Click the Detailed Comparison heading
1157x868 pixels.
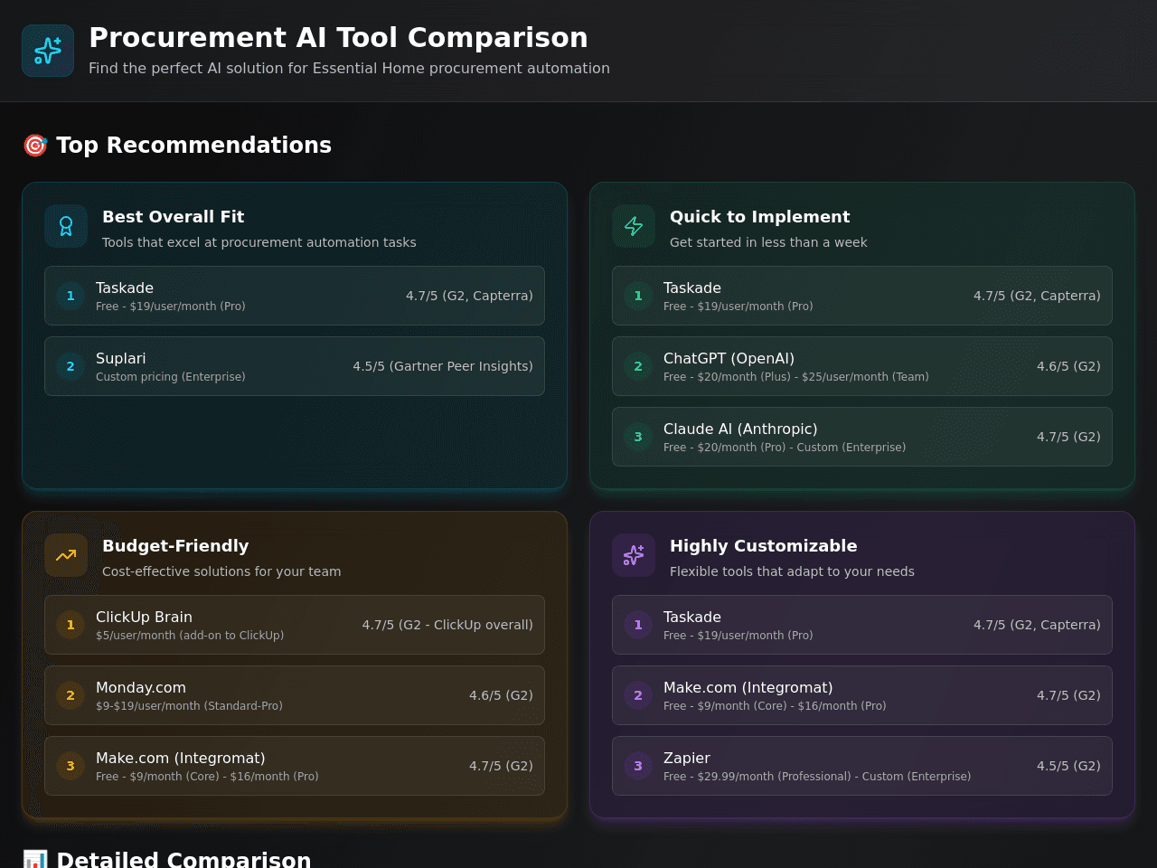point(183,859)
